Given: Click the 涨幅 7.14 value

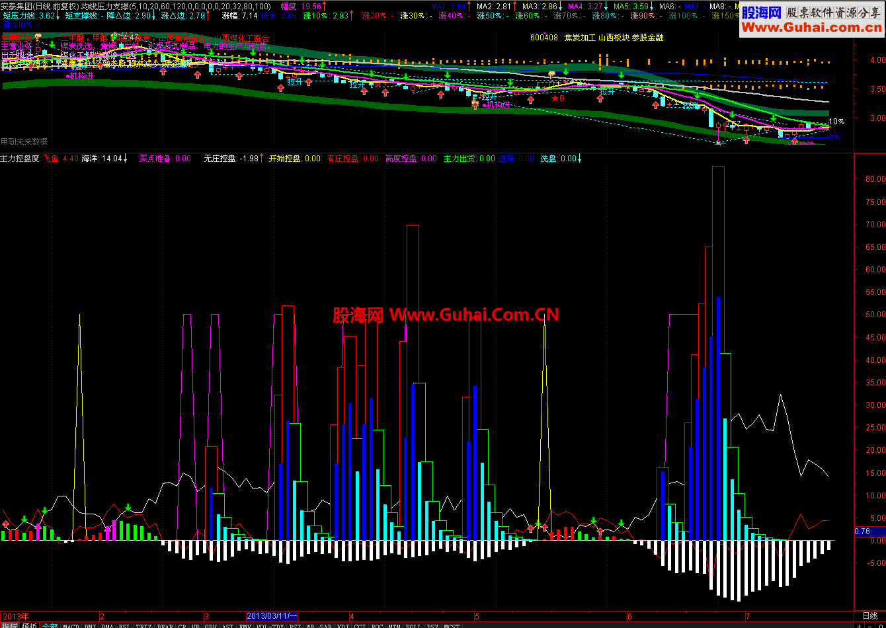Looking at the screenshot, I should (241, 15).
